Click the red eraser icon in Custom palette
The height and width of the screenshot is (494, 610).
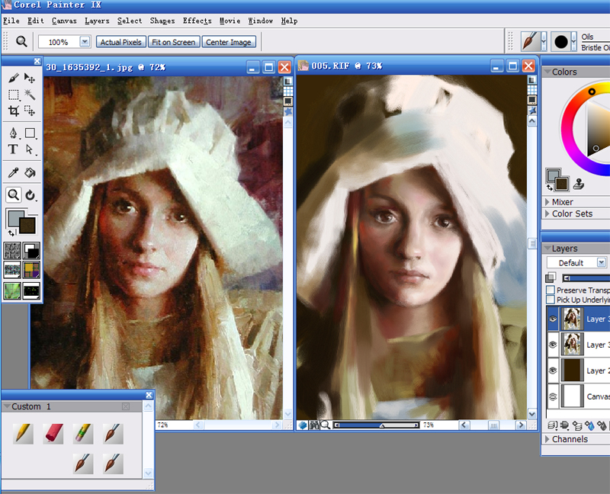pyautogui.click(x=53, y=433)
